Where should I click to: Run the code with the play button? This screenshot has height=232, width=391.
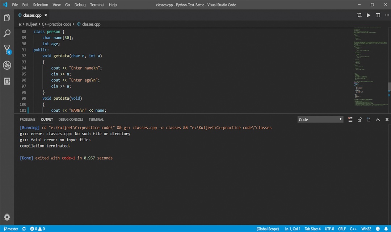(x=369, y=15)
